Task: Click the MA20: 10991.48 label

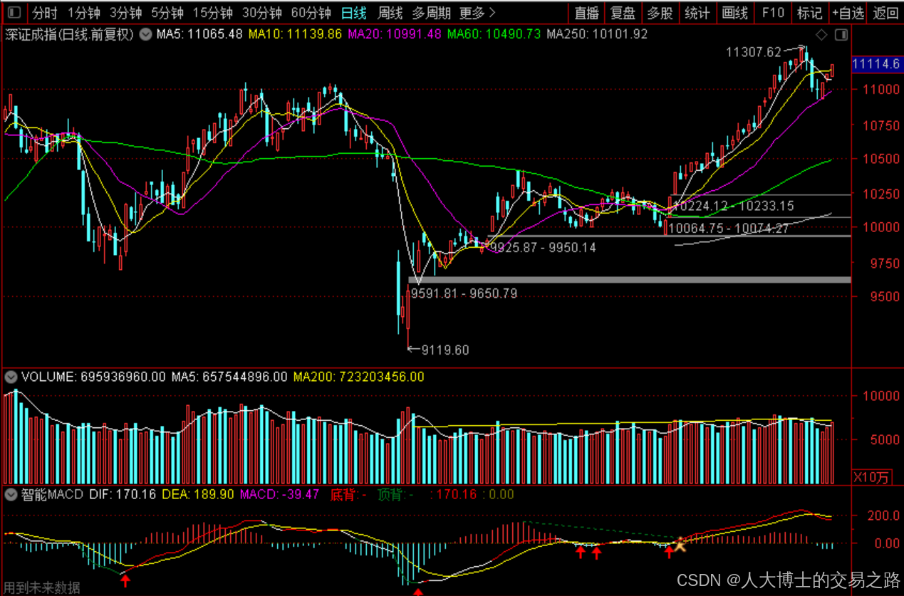Action: pyautogui.click(x=395, y=34)
